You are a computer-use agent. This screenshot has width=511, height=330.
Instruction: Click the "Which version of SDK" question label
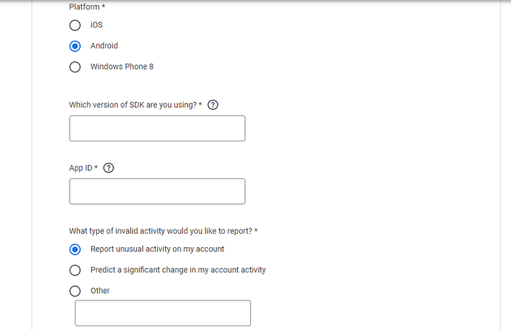click(x=133, y=105)
